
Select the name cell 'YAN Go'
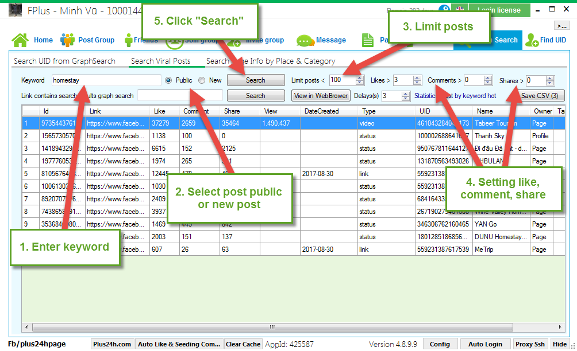click(x=501, y=224)
